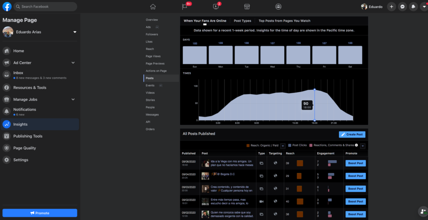Open the Reactions, Comments & Shares dropdown

[363, 146]
